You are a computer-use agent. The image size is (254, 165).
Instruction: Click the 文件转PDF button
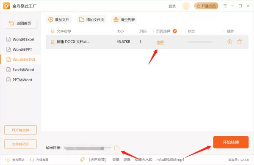21,144
